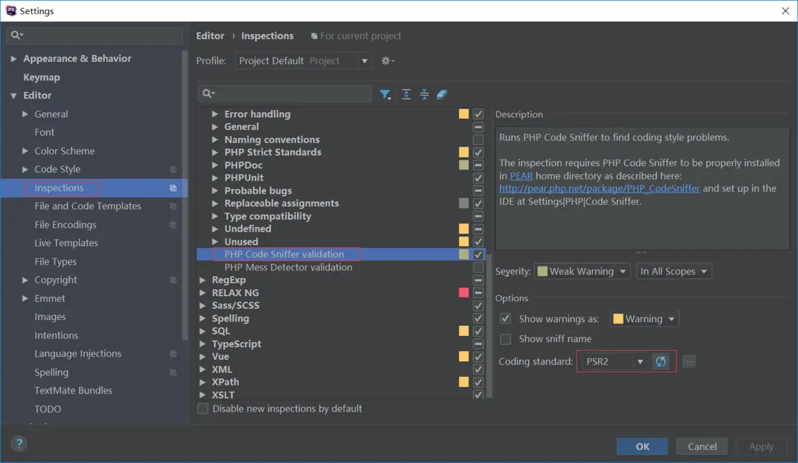Expand the Color Scheme settings node
Screen dimensions: 798x463
point(25,151)
